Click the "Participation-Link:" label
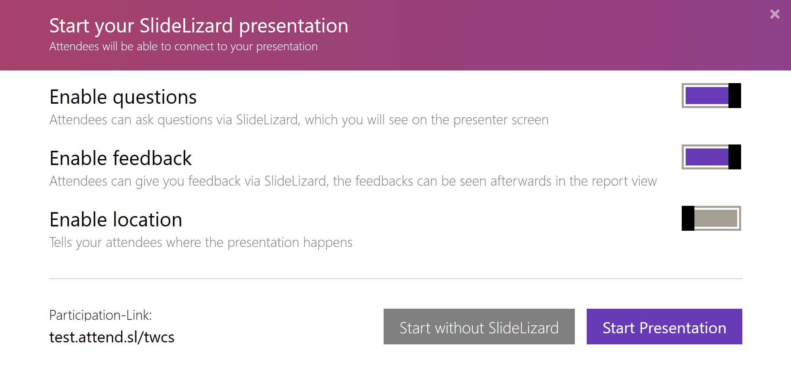The image size is (791, 378). pos(101,315)
